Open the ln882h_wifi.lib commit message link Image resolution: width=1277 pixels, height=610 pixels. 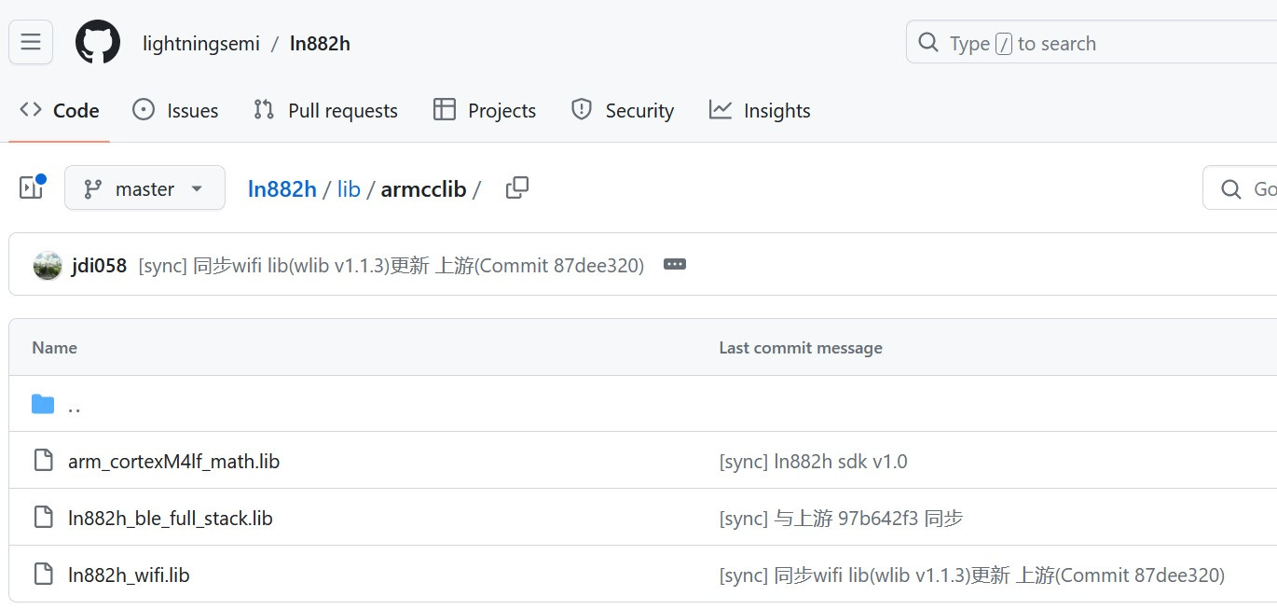coord(971,575)
